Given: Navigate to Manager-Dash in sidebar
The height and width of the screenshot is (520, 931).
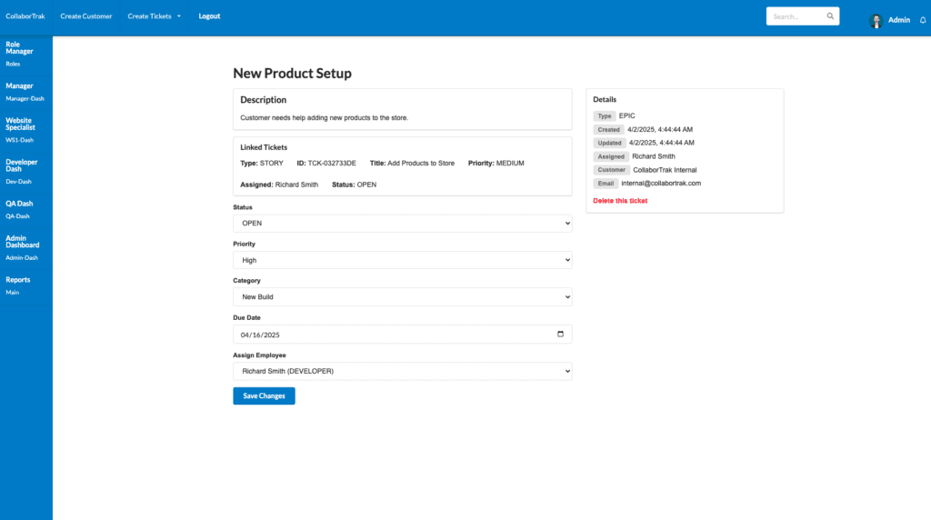Looking at the screenshot, I should 25,98.
